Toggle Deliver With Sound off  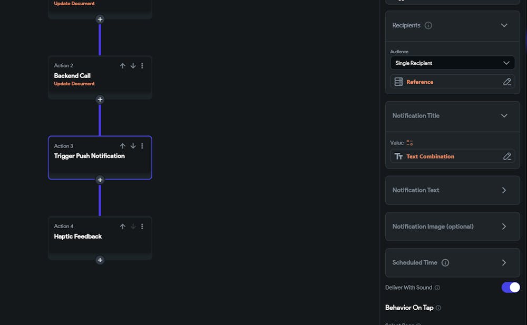(510, 287)
